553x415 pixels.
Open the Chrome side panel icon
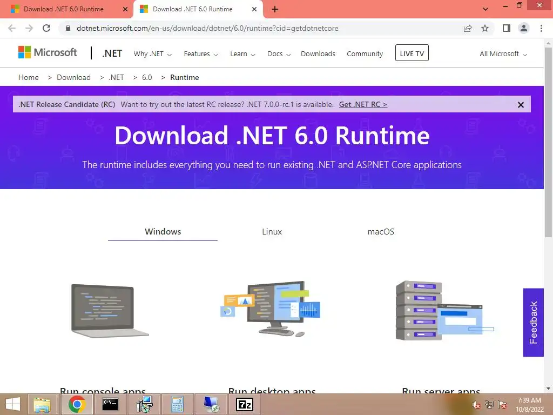tap(507, 28)
